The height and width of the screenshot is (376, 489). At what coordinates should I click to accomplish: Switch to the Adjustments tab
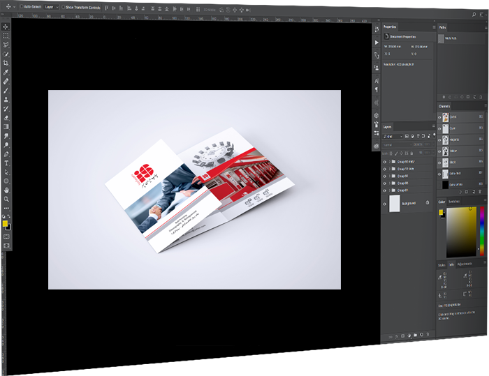464,264
